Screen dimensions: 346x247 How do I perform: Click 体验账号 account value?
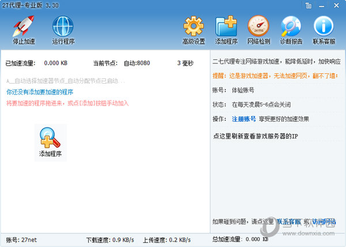(243, 90)
